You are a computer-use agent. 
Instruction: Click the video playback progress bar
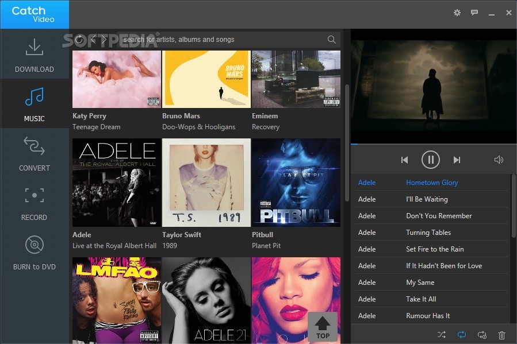[434, 144]
